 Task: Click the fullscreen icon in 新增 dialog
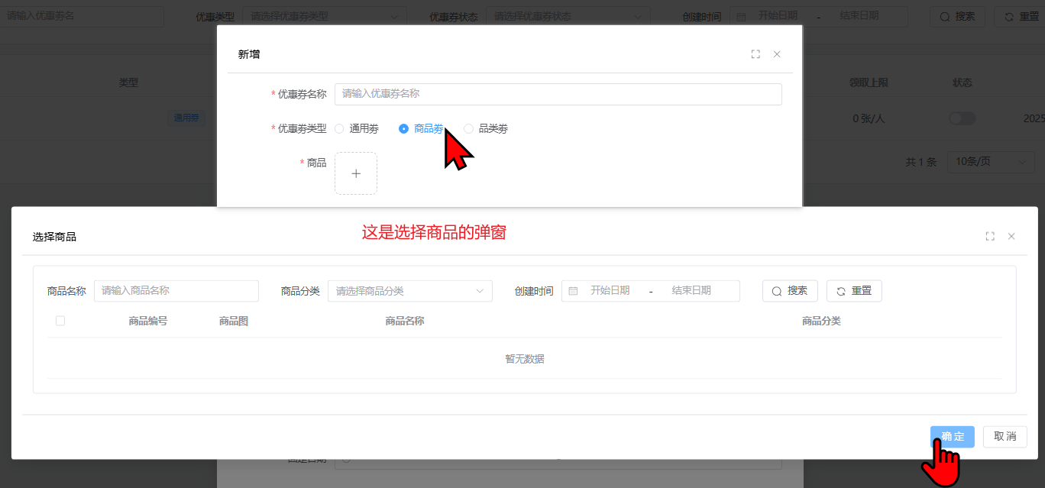pos(755,54)
